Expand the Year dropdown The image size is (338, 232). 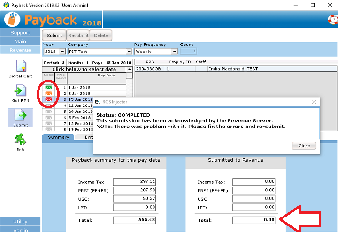pyautogui.click(x=62, y=52)
